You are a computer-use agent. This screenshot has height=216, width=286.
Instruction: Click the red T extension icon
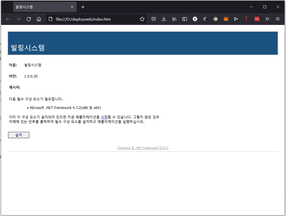point(246,19)
